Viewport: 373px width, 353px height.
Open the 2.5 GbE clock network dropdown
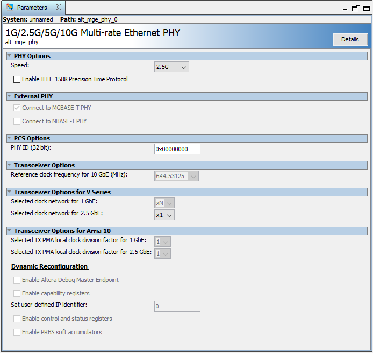pos(164,215)
